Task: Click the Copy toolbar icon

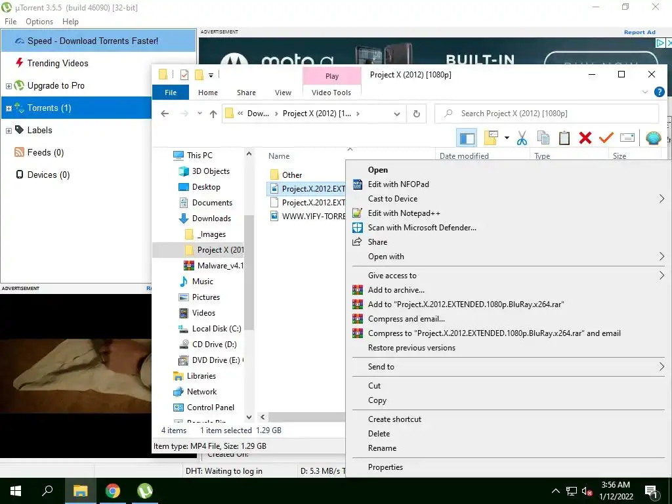Action: tap(543, 138)
